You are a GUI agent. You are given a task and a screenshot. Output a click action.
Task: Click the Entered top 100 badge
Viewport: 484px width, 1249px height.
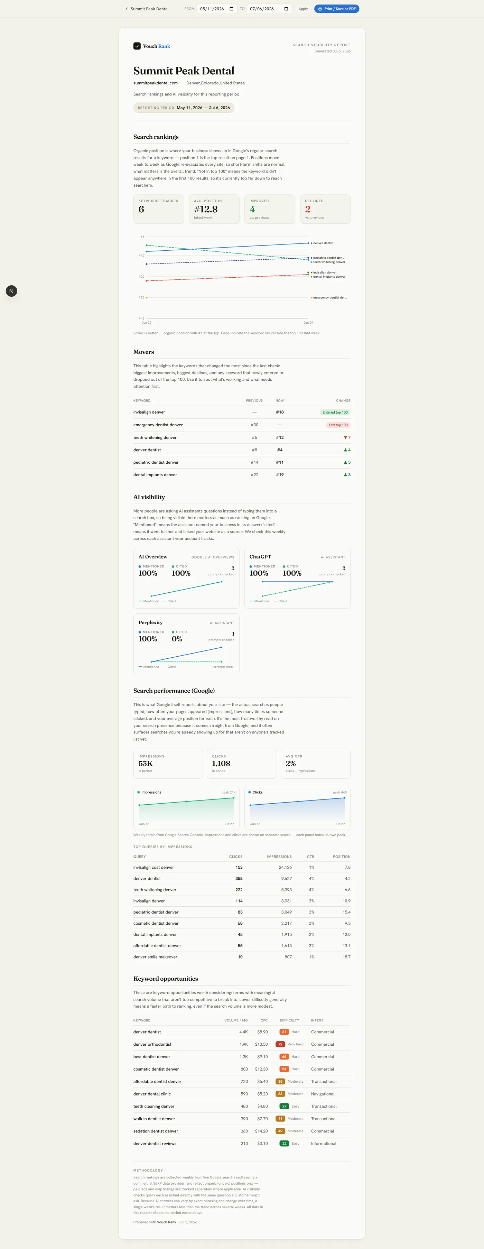tap(335, 412)
